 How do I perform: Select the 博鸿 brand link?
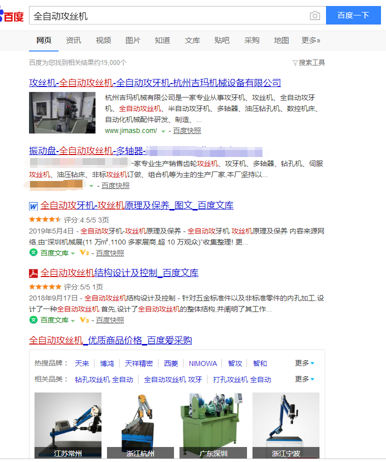[x=106, y=363]
